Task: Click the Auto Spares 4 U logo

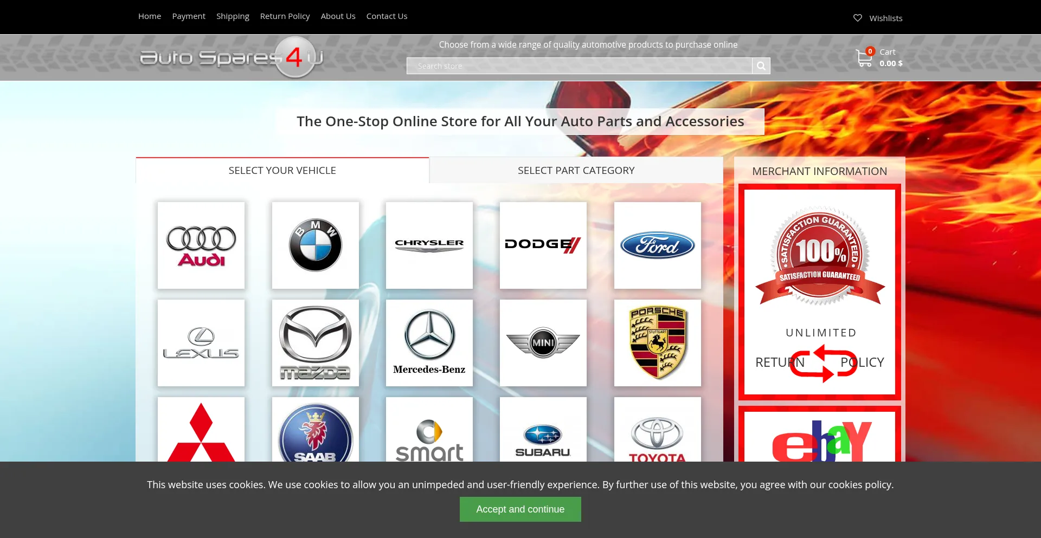Action: pos(232,57)
